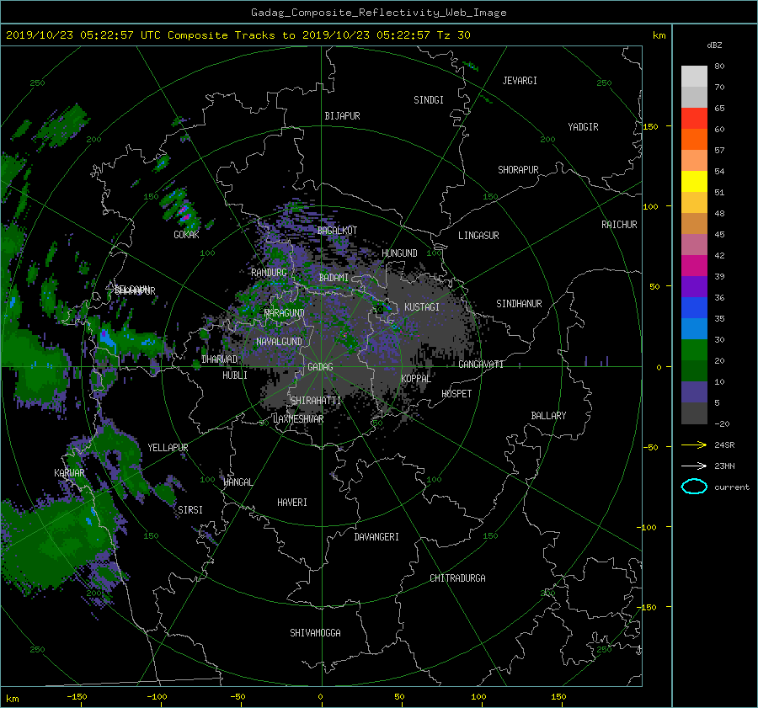Screen dimensions: 758x708
Task: Click the cyan 'current' ellipse legend icon
Action: point(694,487)
